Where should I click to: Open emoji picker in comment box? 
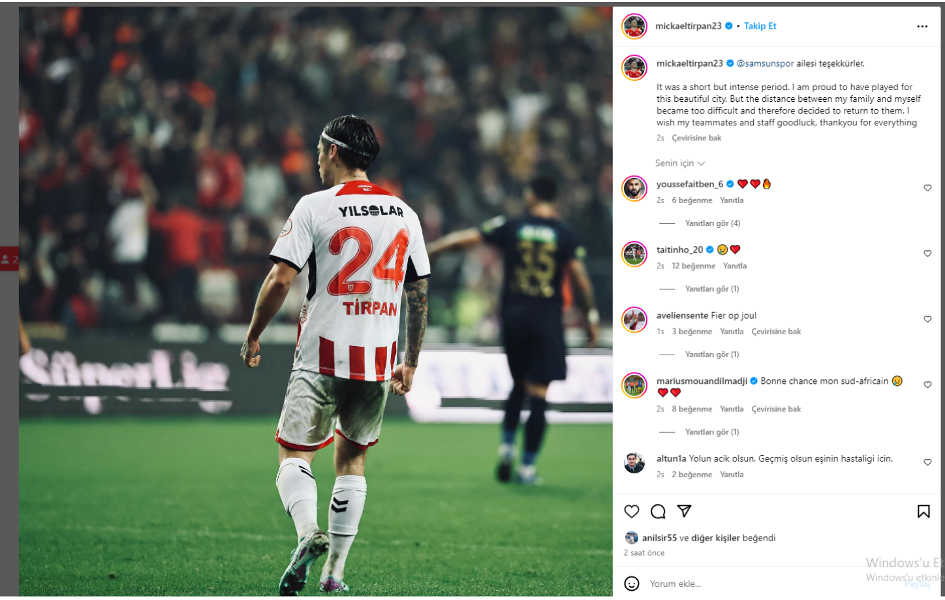point(632,584)
